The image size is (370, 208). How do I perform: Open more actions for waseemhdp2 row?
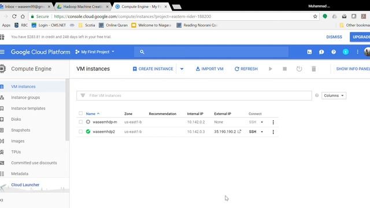[x=273, y=132]
